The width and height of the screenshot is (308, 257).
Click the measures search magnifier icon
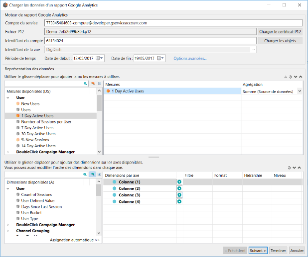86,84
